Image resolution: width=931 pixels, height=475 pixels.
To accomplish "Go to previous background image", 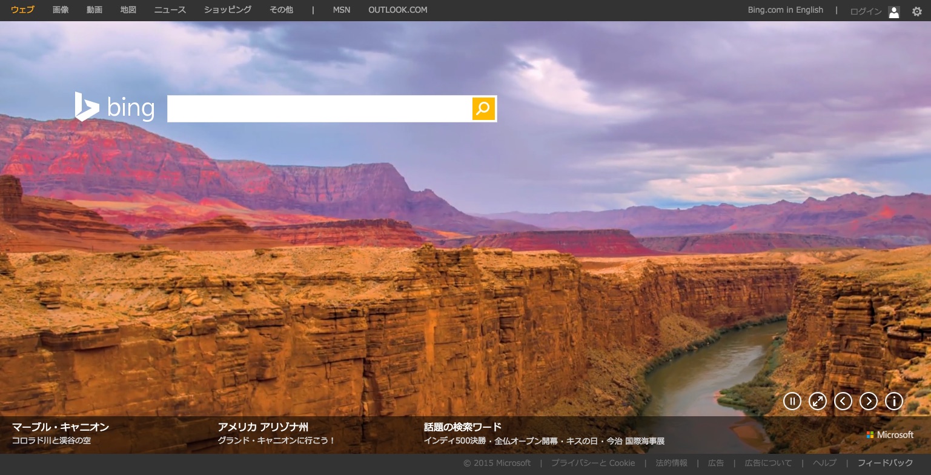I will 843,401.
